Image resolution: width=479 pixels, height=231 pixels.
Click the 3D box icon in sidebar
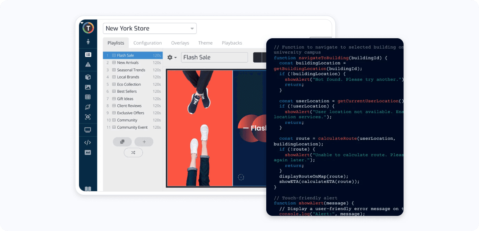pos(88,77)
